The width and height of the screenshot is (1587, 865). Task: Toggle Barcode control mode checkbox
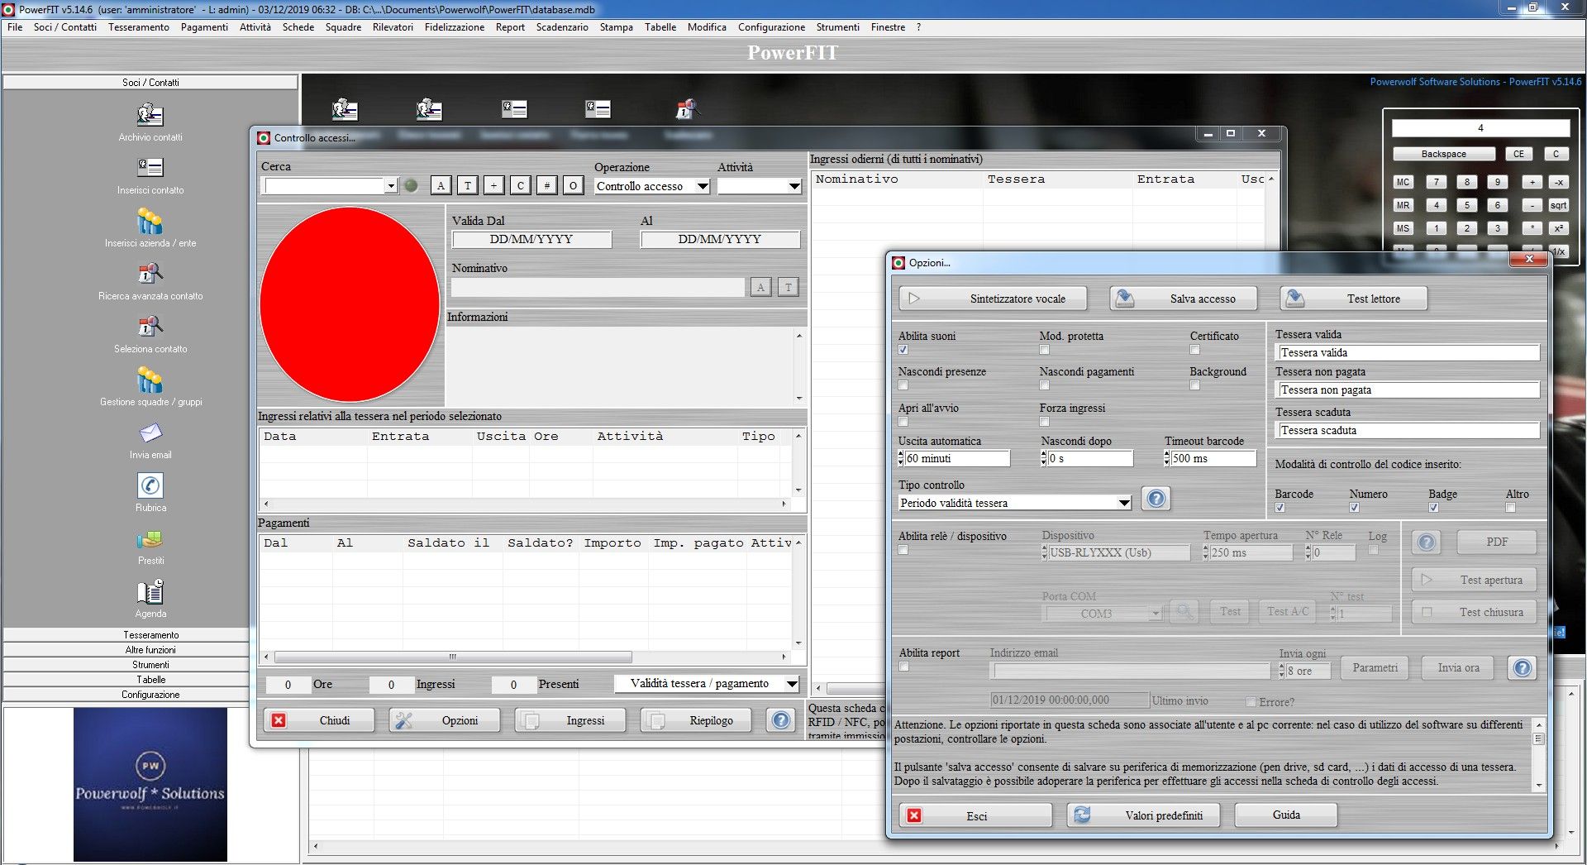pos(1280,508)
